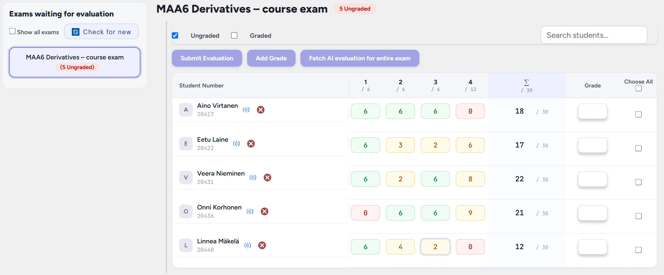Click the sum column header

click(526, 86)
